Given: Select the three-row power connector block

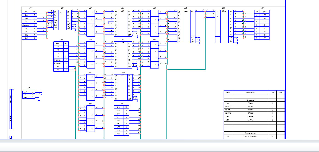Looking at the screenshot, I should (x=29, y=95).
